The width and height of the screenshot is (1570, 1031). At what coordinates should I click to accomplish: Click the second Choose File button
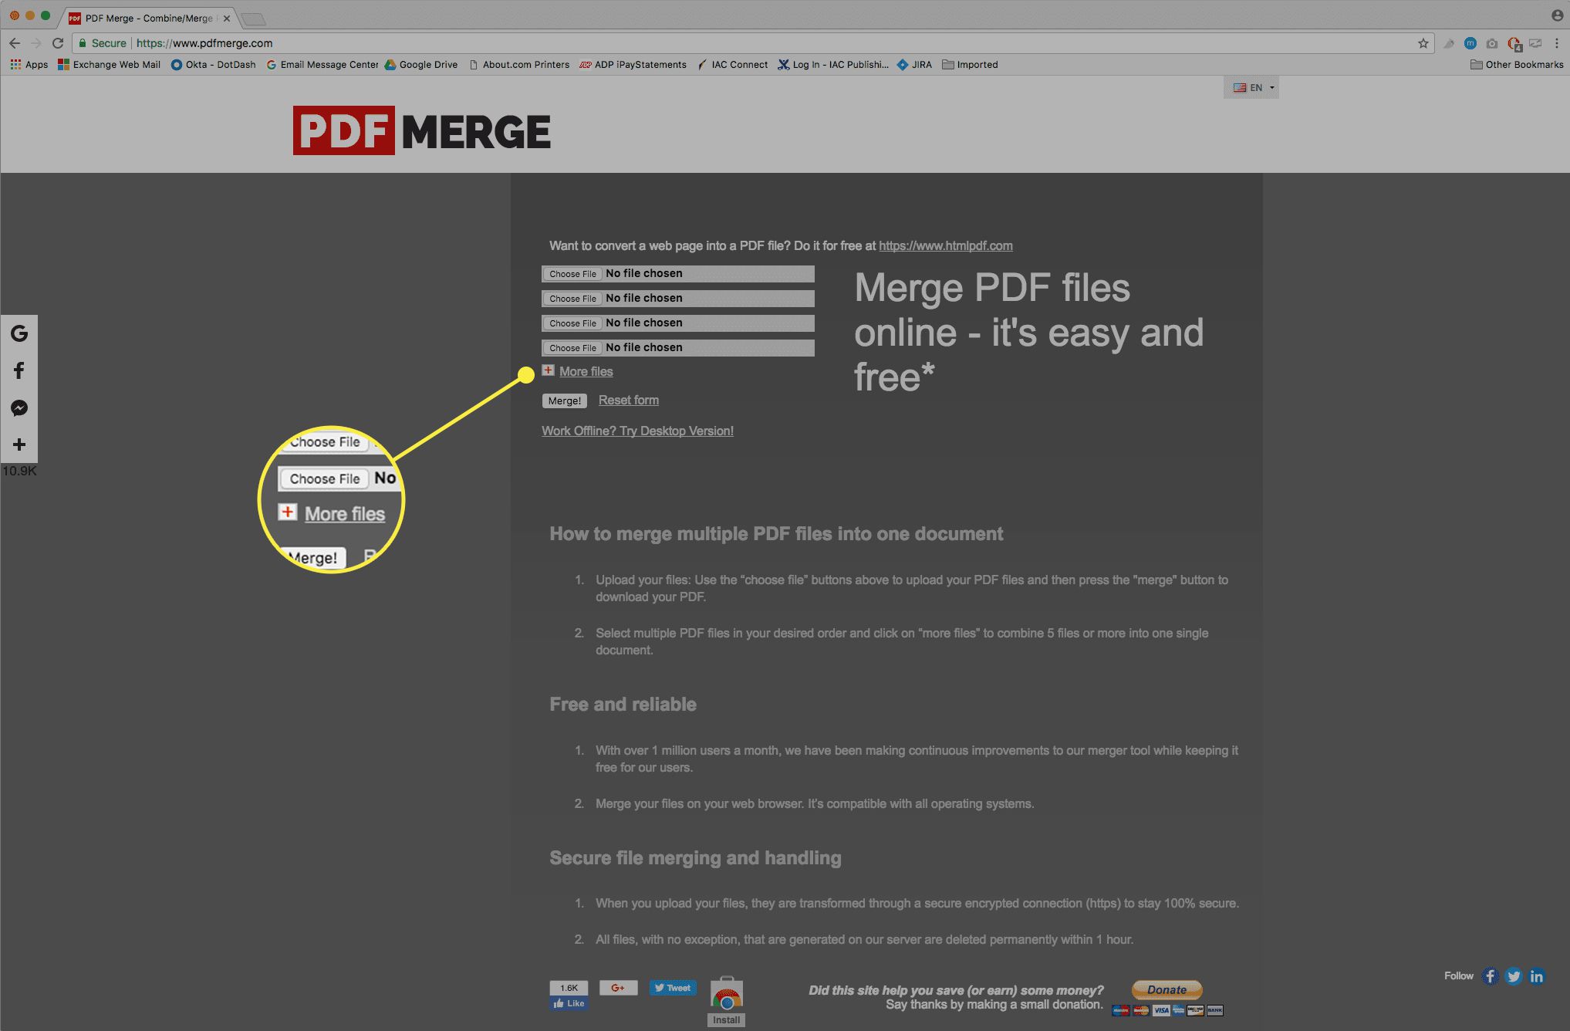point(572,297)
